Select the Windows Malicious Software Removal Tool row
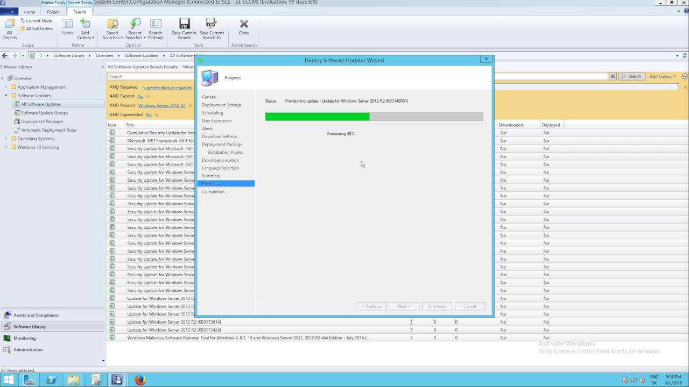Image resolution: width=689 pixels, height=387 pixels. (x=397, y=338)
